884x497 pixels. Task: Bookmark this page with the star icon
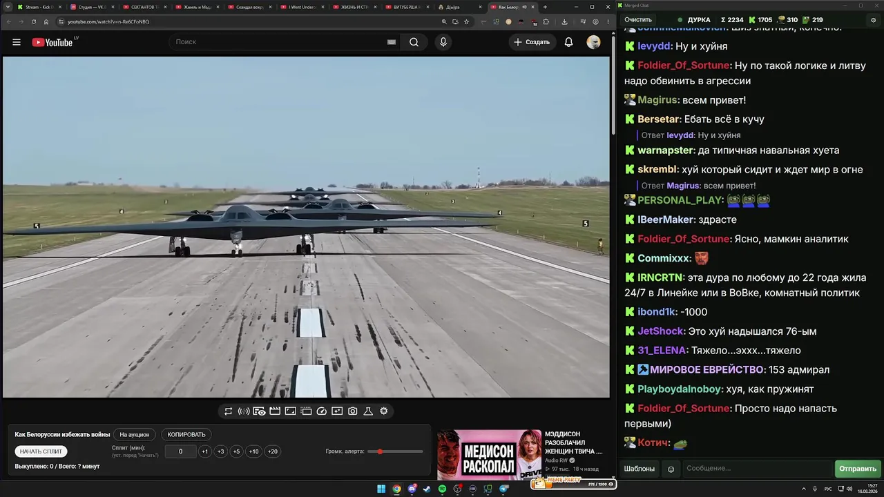[x=467, y=21]
